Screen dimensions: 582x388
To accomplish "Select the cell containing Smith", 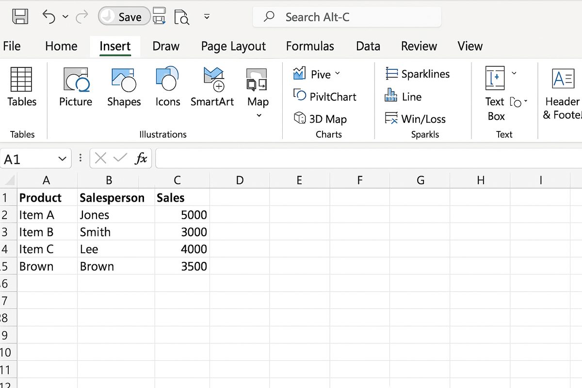I will click(116, 232).
